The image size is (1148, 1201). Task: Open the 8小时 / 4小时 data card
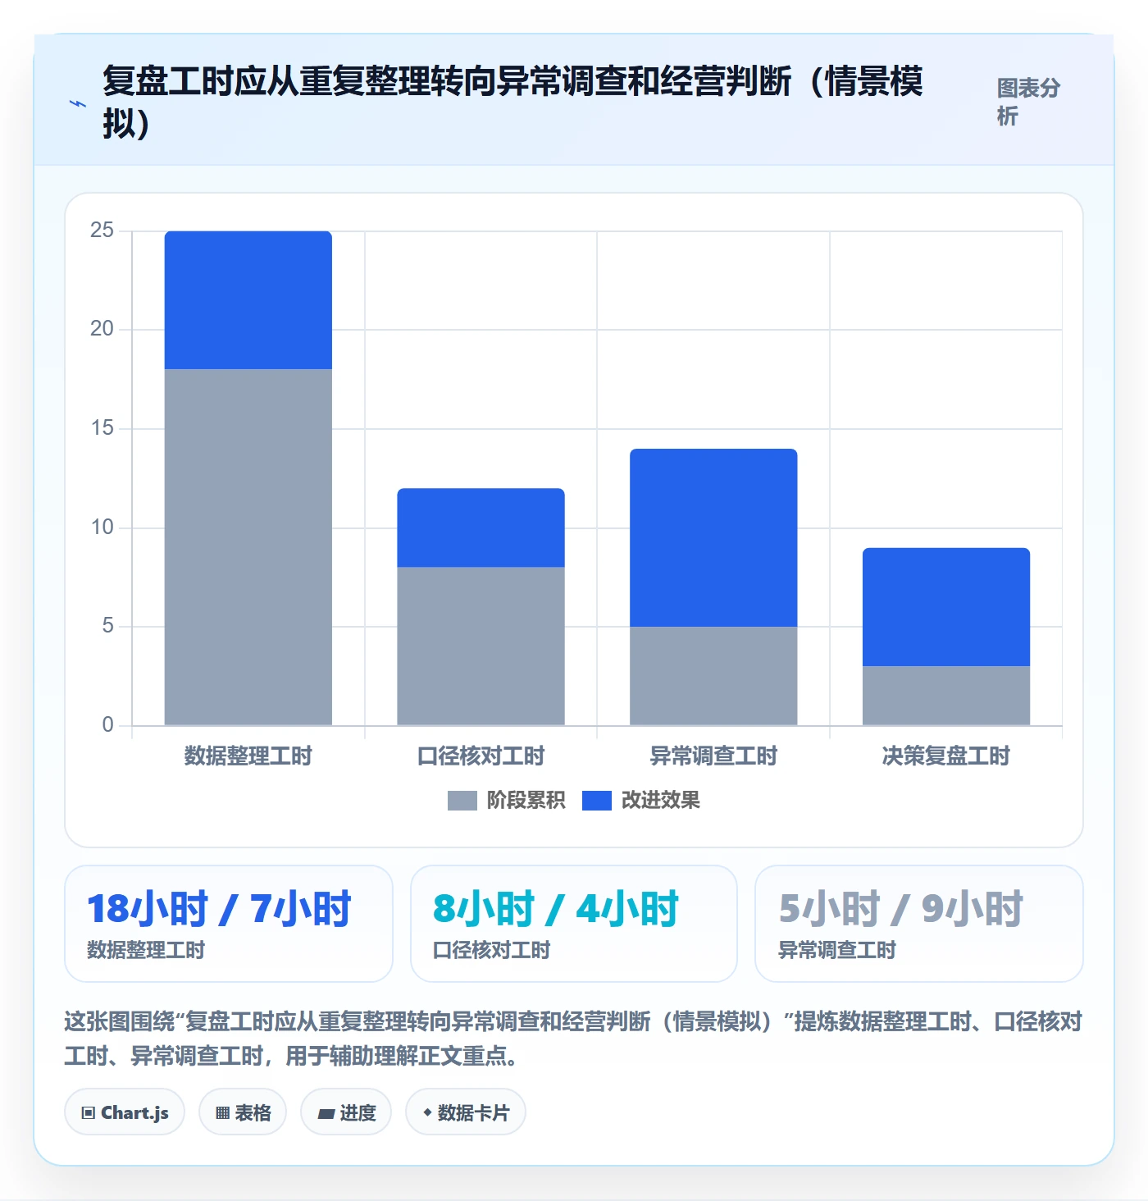click(x=574, y=924)
